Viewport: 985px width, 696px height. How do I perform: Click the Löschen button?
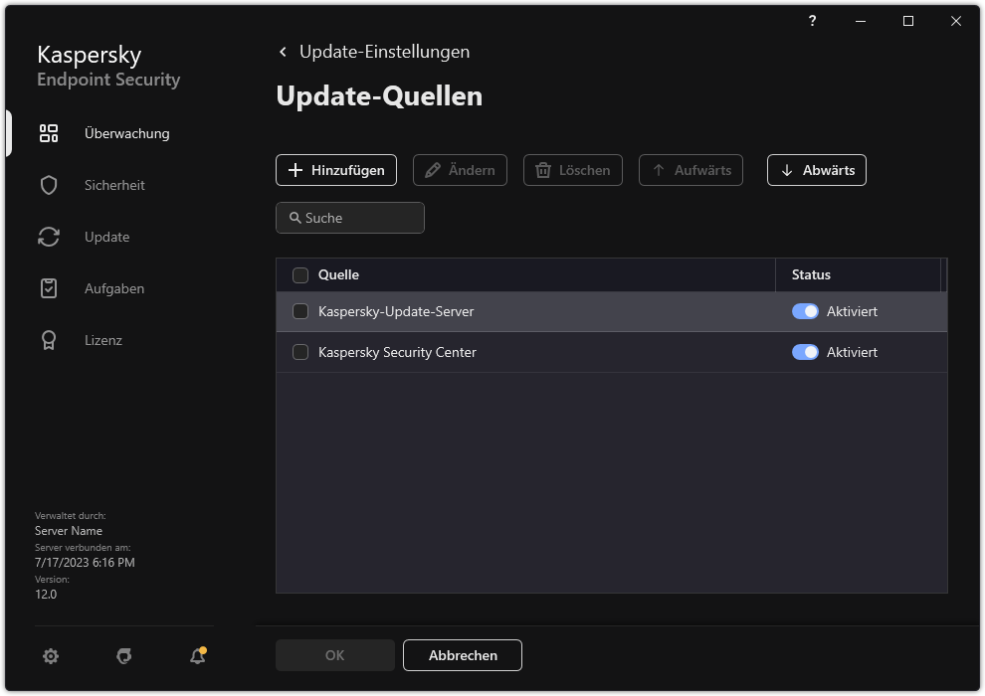573,170
